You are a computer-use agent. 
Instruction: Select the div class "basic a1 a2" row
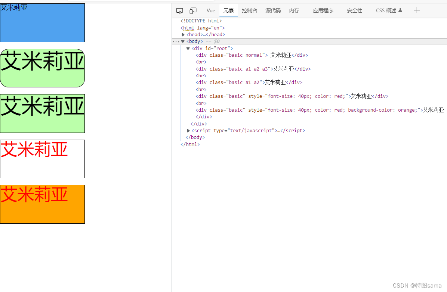point(249,82)
